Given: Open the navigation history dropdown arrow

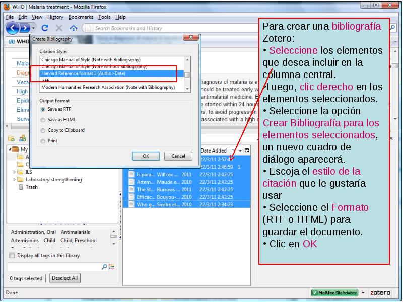Looking at the screenshot, I should point(33,28).
